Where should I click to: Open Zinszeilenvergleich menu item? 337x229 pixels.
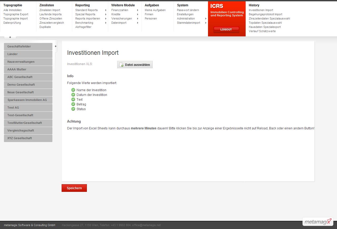52,23
